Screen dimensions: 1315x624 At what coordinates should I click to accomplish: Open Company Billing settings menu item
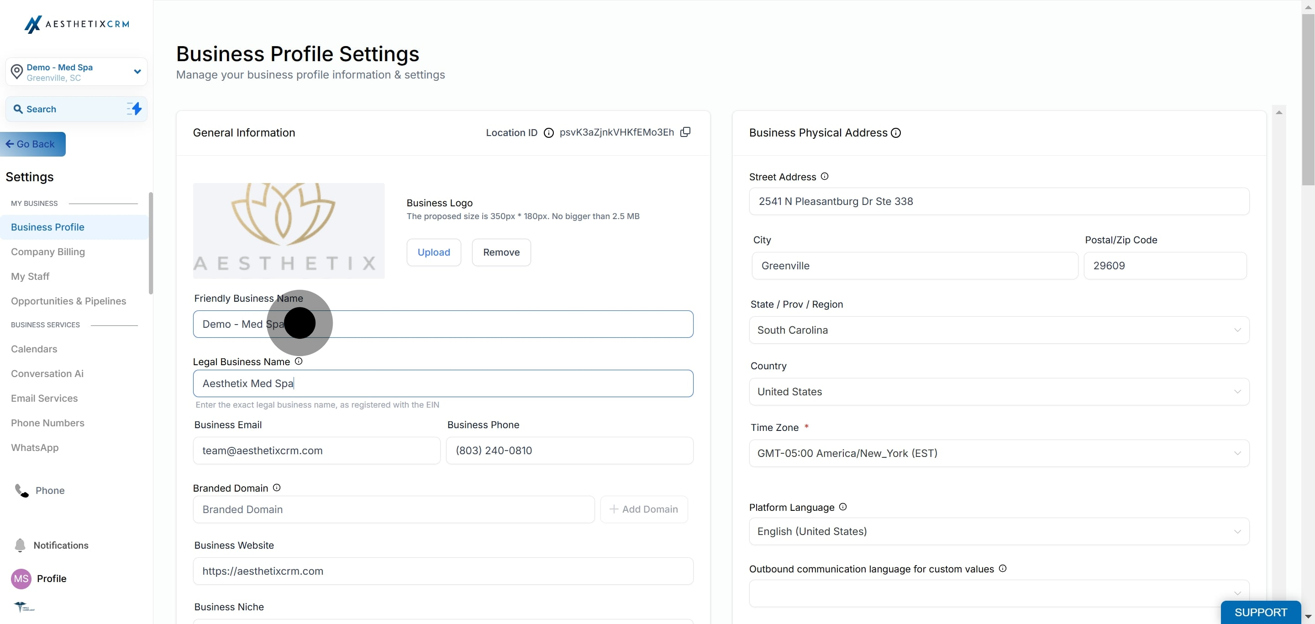point(48,252)
